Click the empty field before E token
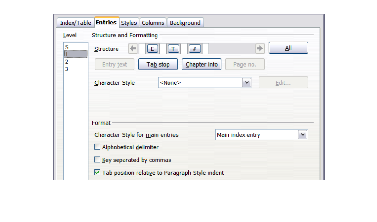This screenshot has height=222, width=377. (142, 49)
